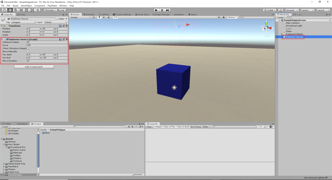Open the Shaded draw mode dropdown
This screenshot has width=332, height=180.
point(80,17)
